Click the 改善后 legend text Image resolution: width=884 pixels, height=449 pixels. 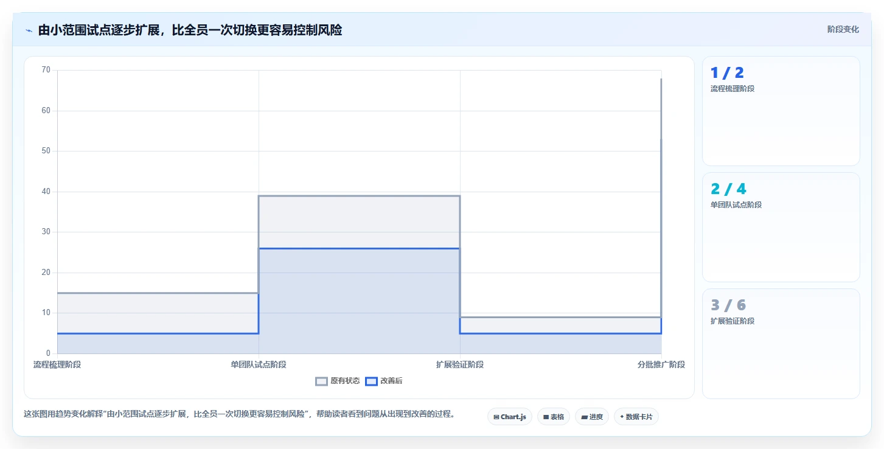pyautogui.click(x=391, y=381)
